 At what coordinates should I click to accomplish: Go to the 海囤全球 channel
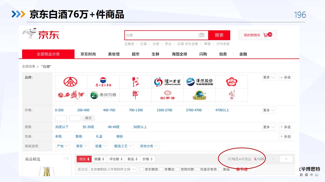click(179, 54)
